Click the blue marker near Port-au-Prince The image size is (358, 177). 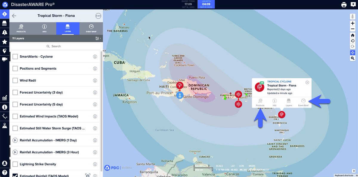[x=180, y=95]
